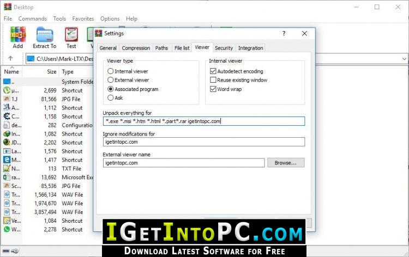Click the Test archive toolbar icon
Viewport: 409px width, 257px height.
(71, 35)
